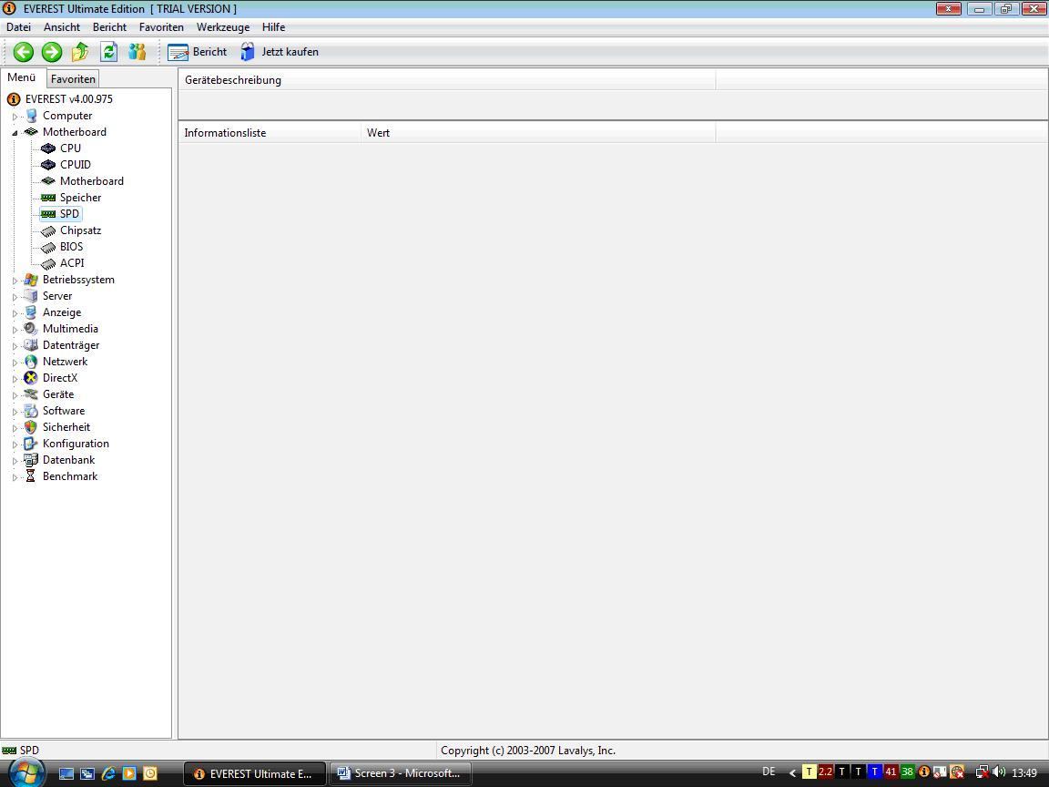Open the Datei menu
1049x787 pixels.
click(19, 27)
